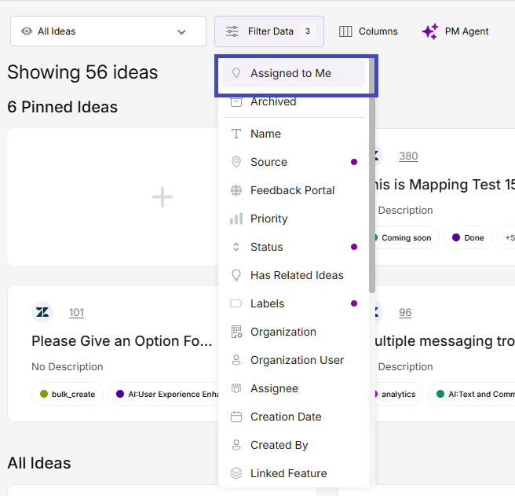
Task: Toggle the Archived filter option
Action: [x=294, y=101]
